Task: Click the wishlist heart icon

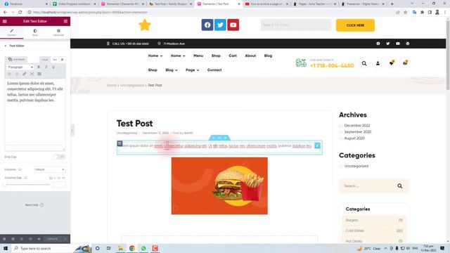Action: (391, 63)
